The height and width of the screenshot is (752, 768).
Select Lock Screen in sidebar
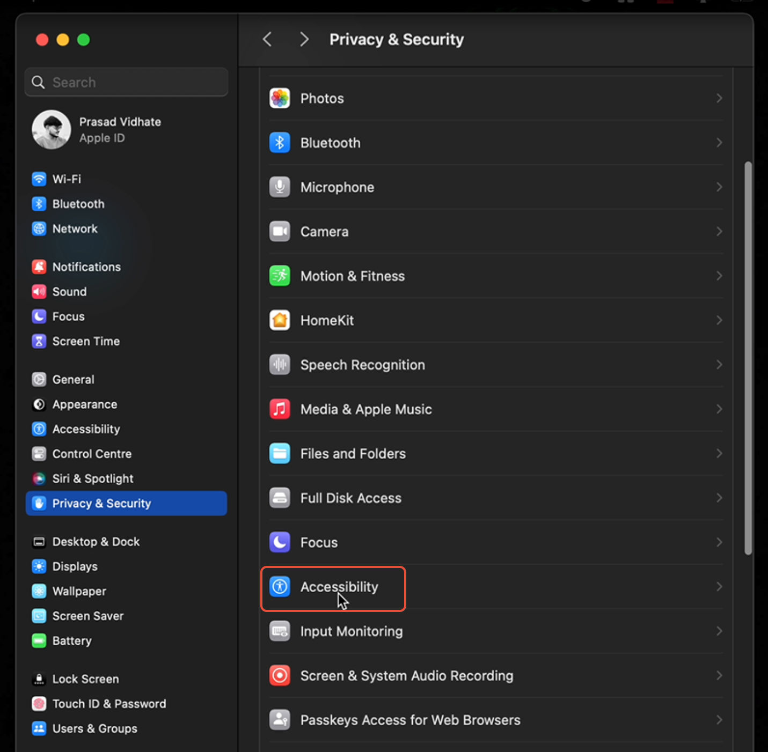(126, 679)
